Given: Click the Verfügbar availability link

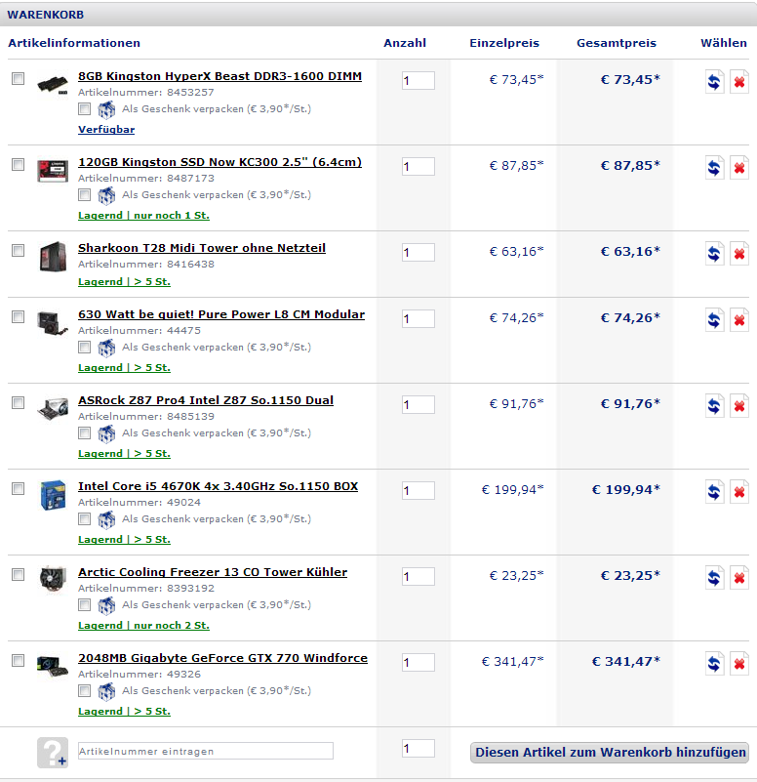Looking at the screenshot, I should (x=106, y=130).
